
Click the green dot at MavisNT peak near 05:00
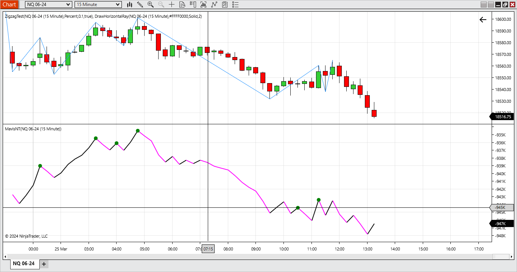tap(138, 131)
